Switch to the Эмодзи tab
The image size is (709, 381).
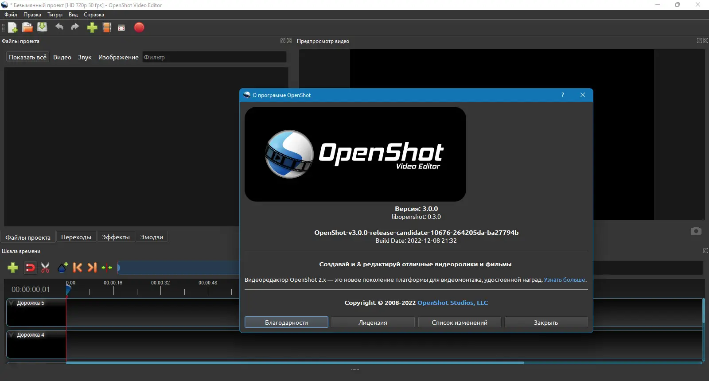[152, 237]
